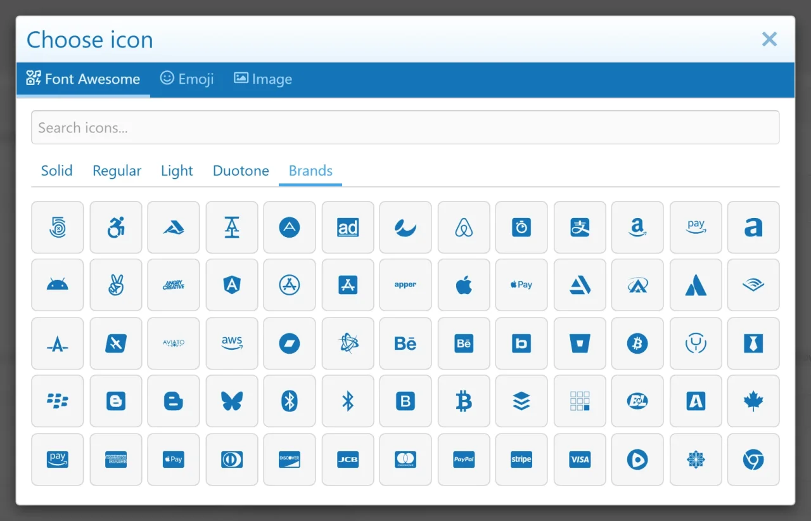The image size is (811, 521).
Task: Pick the Android robot icon
Action: click(x=57, y=285)
